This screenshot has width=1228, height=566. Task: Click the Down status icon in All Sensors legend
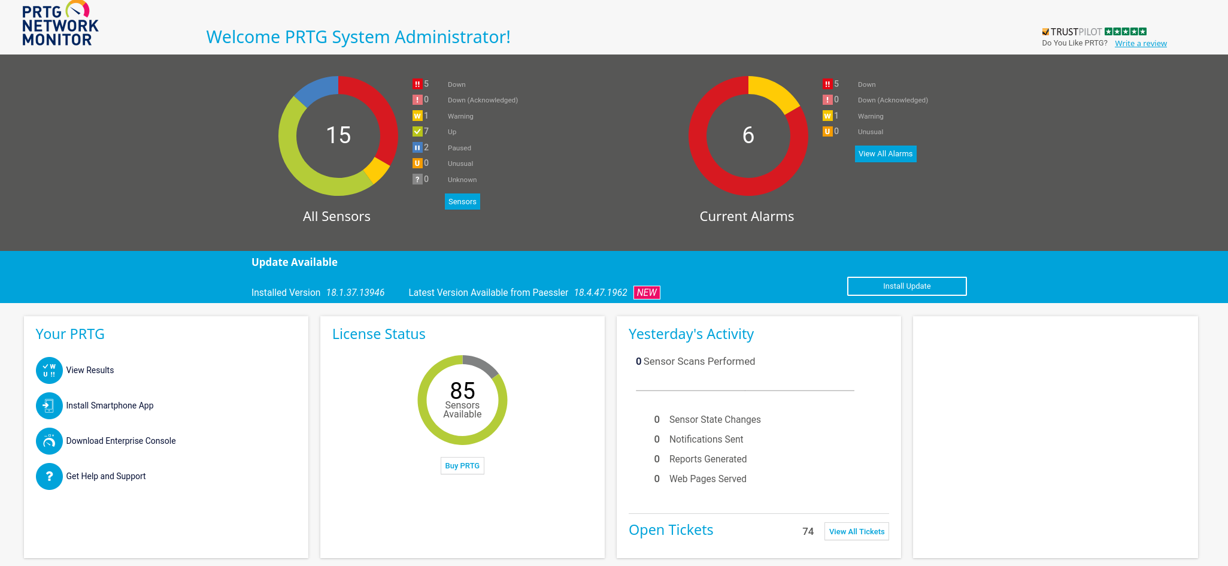pos(417,84)
